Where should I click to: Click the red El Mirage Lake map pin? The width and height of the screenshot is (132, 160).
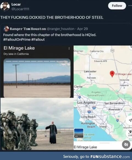[112, 74]
